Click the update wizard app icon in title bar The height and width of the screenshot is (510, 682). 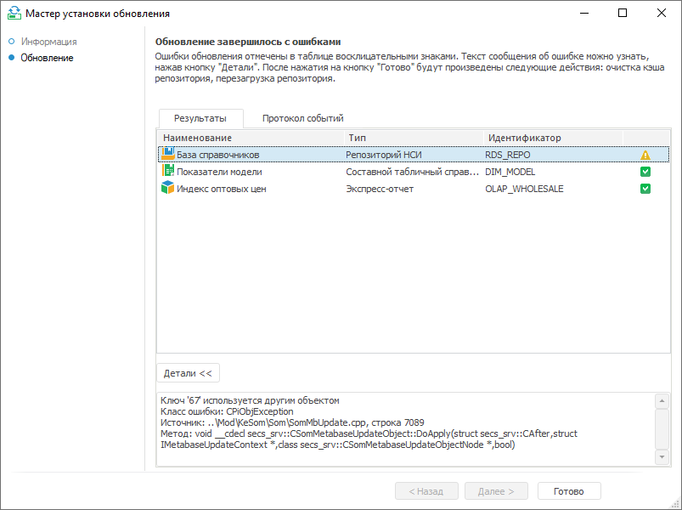pos(13,14)
